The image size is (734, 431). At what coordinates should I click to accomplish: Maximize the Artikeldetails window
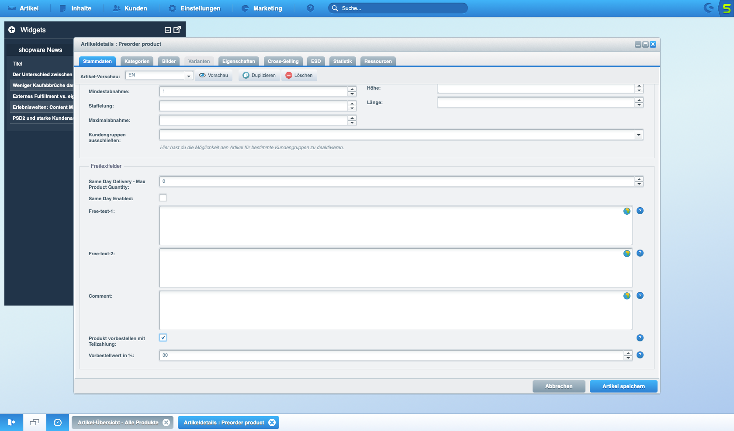[x=645, y=45]
